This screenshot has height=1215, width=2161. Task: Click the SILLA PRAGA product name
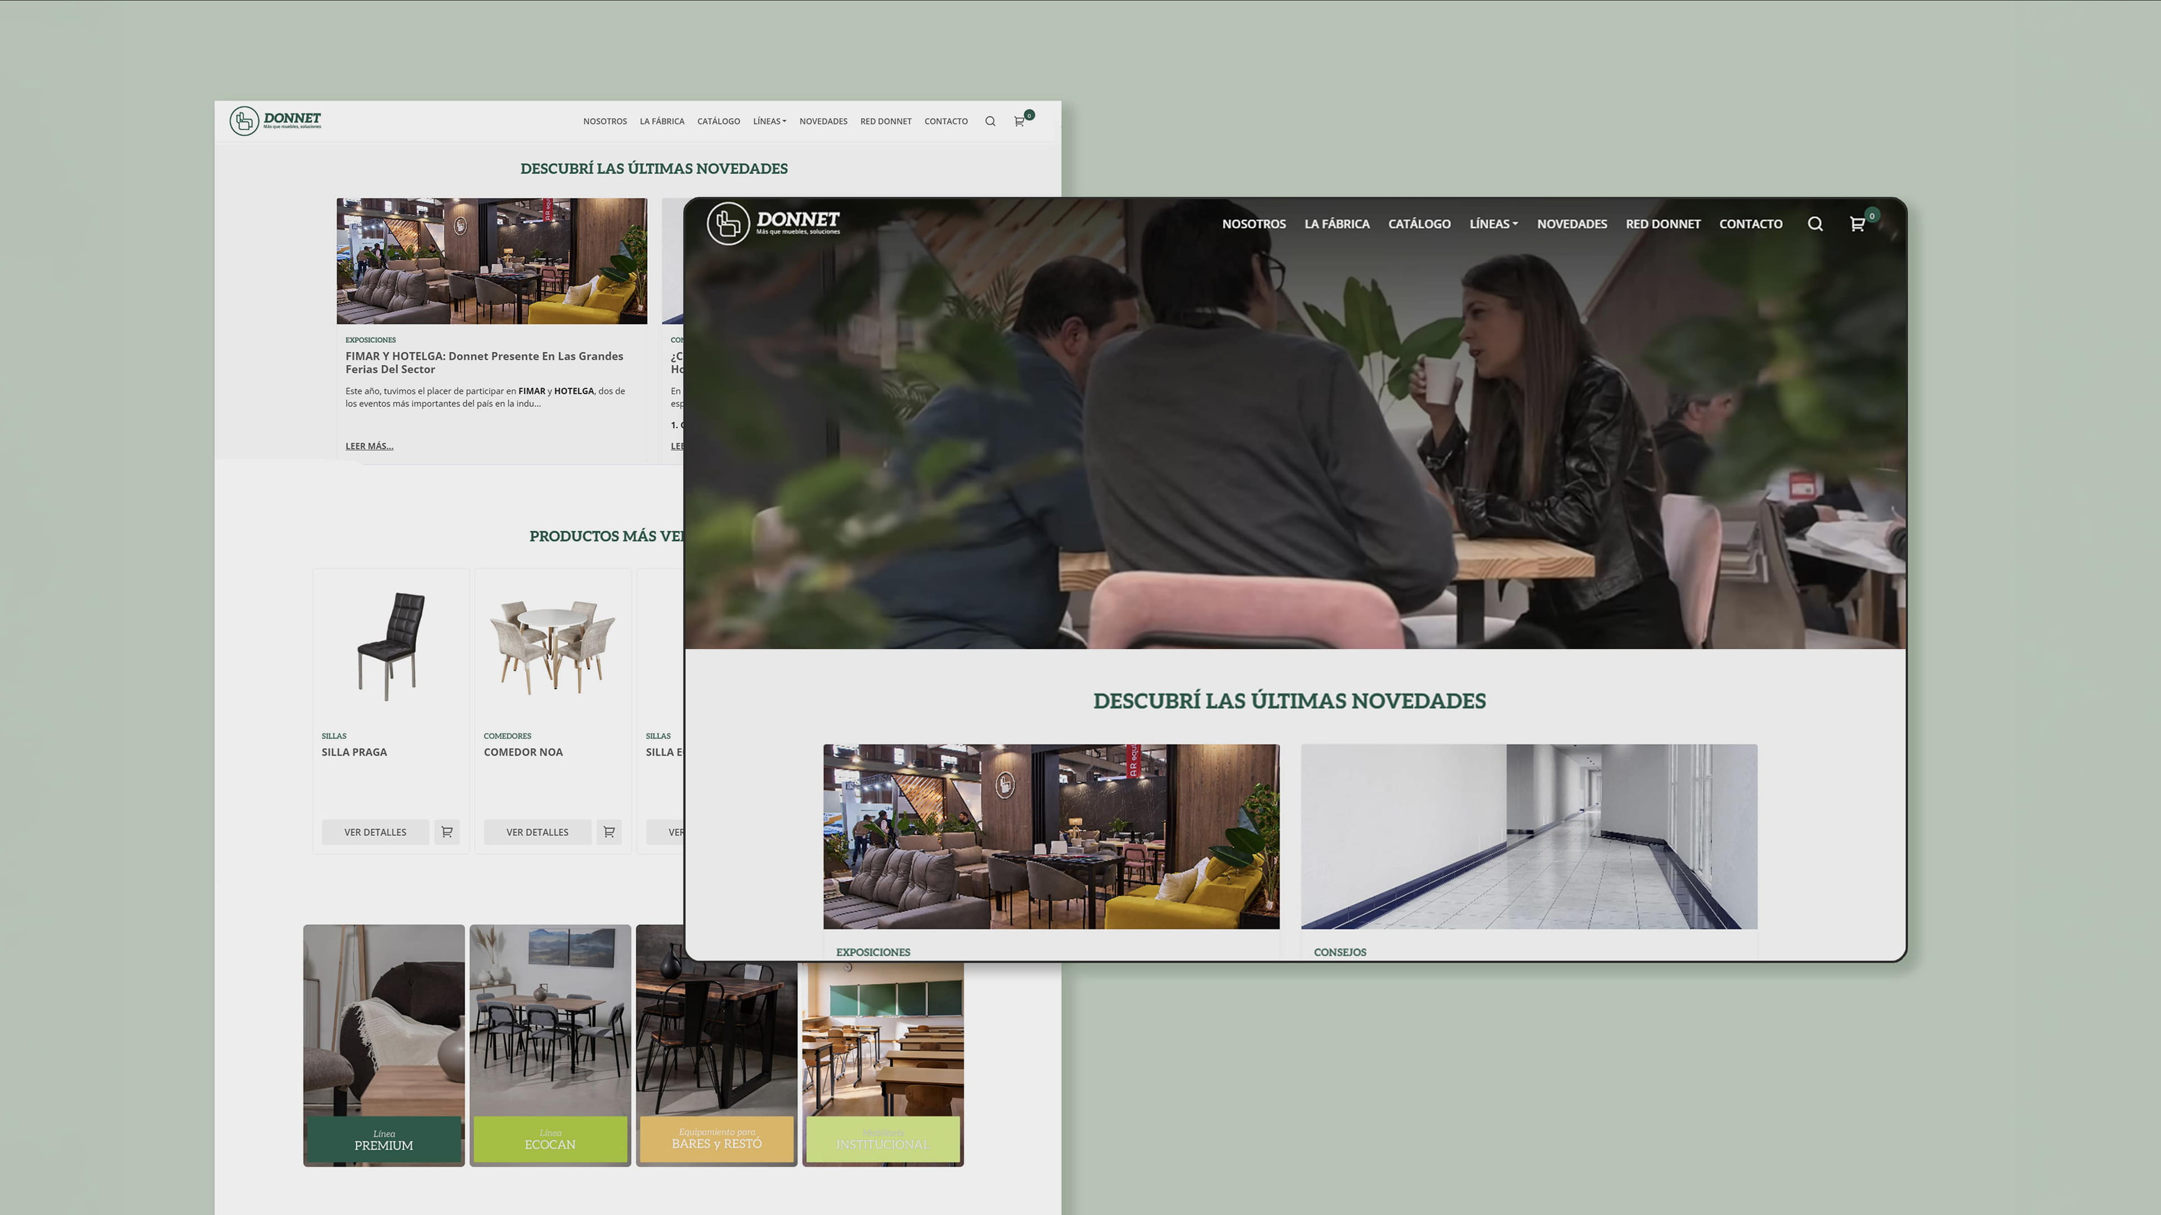(x=354, y=752)
